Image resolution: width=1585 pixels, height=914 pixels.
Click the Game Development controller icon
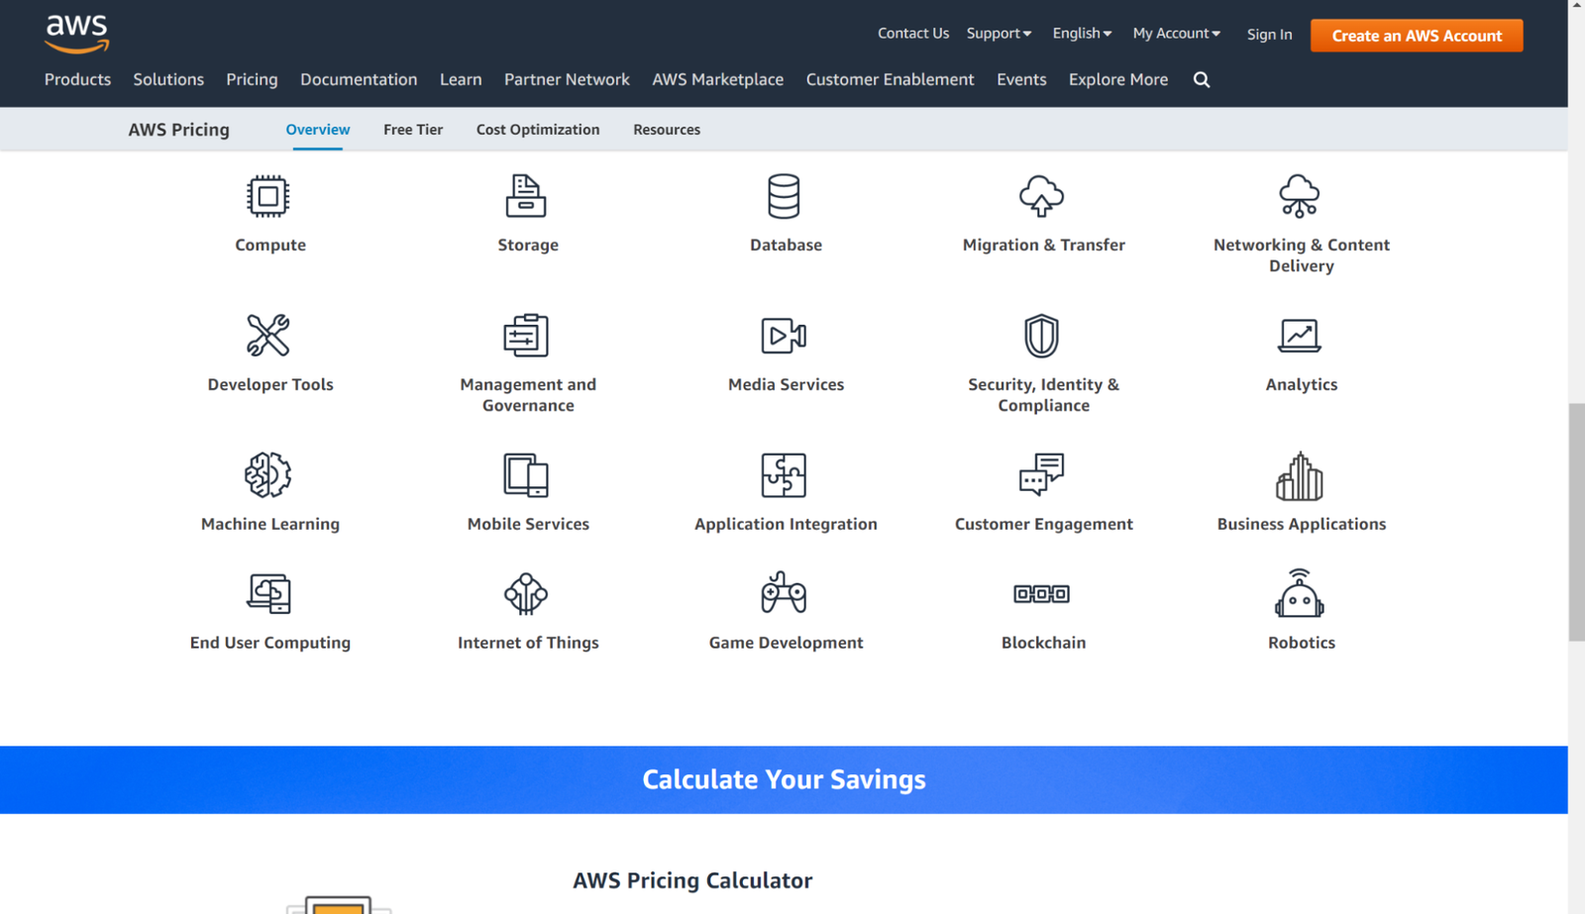click(x=784, y=593)
